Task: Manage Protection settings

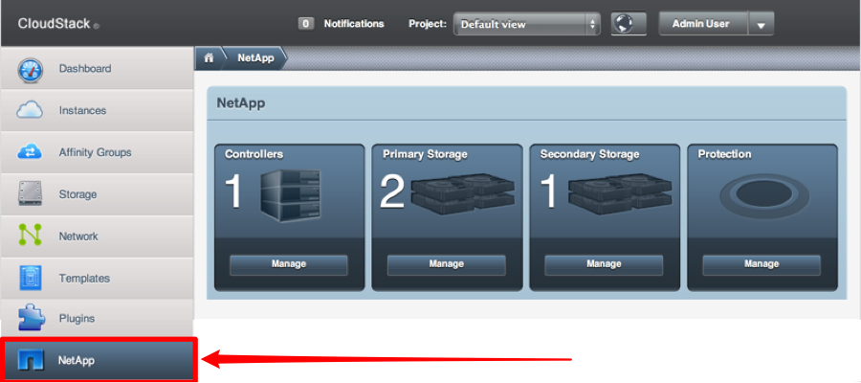Action: pyautogui.click(x=762, y=264)
